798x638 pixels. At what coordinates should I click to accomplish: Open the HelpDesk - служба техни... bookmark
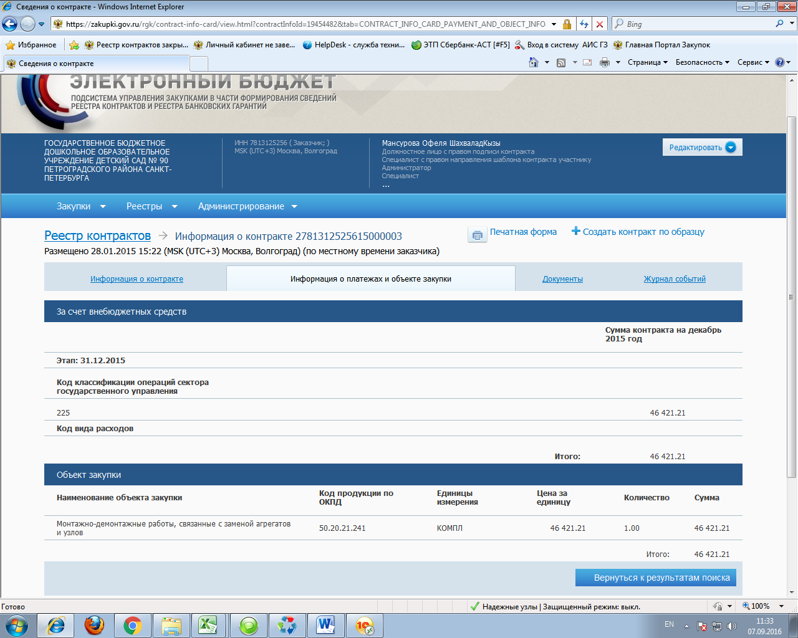(353, 45)
